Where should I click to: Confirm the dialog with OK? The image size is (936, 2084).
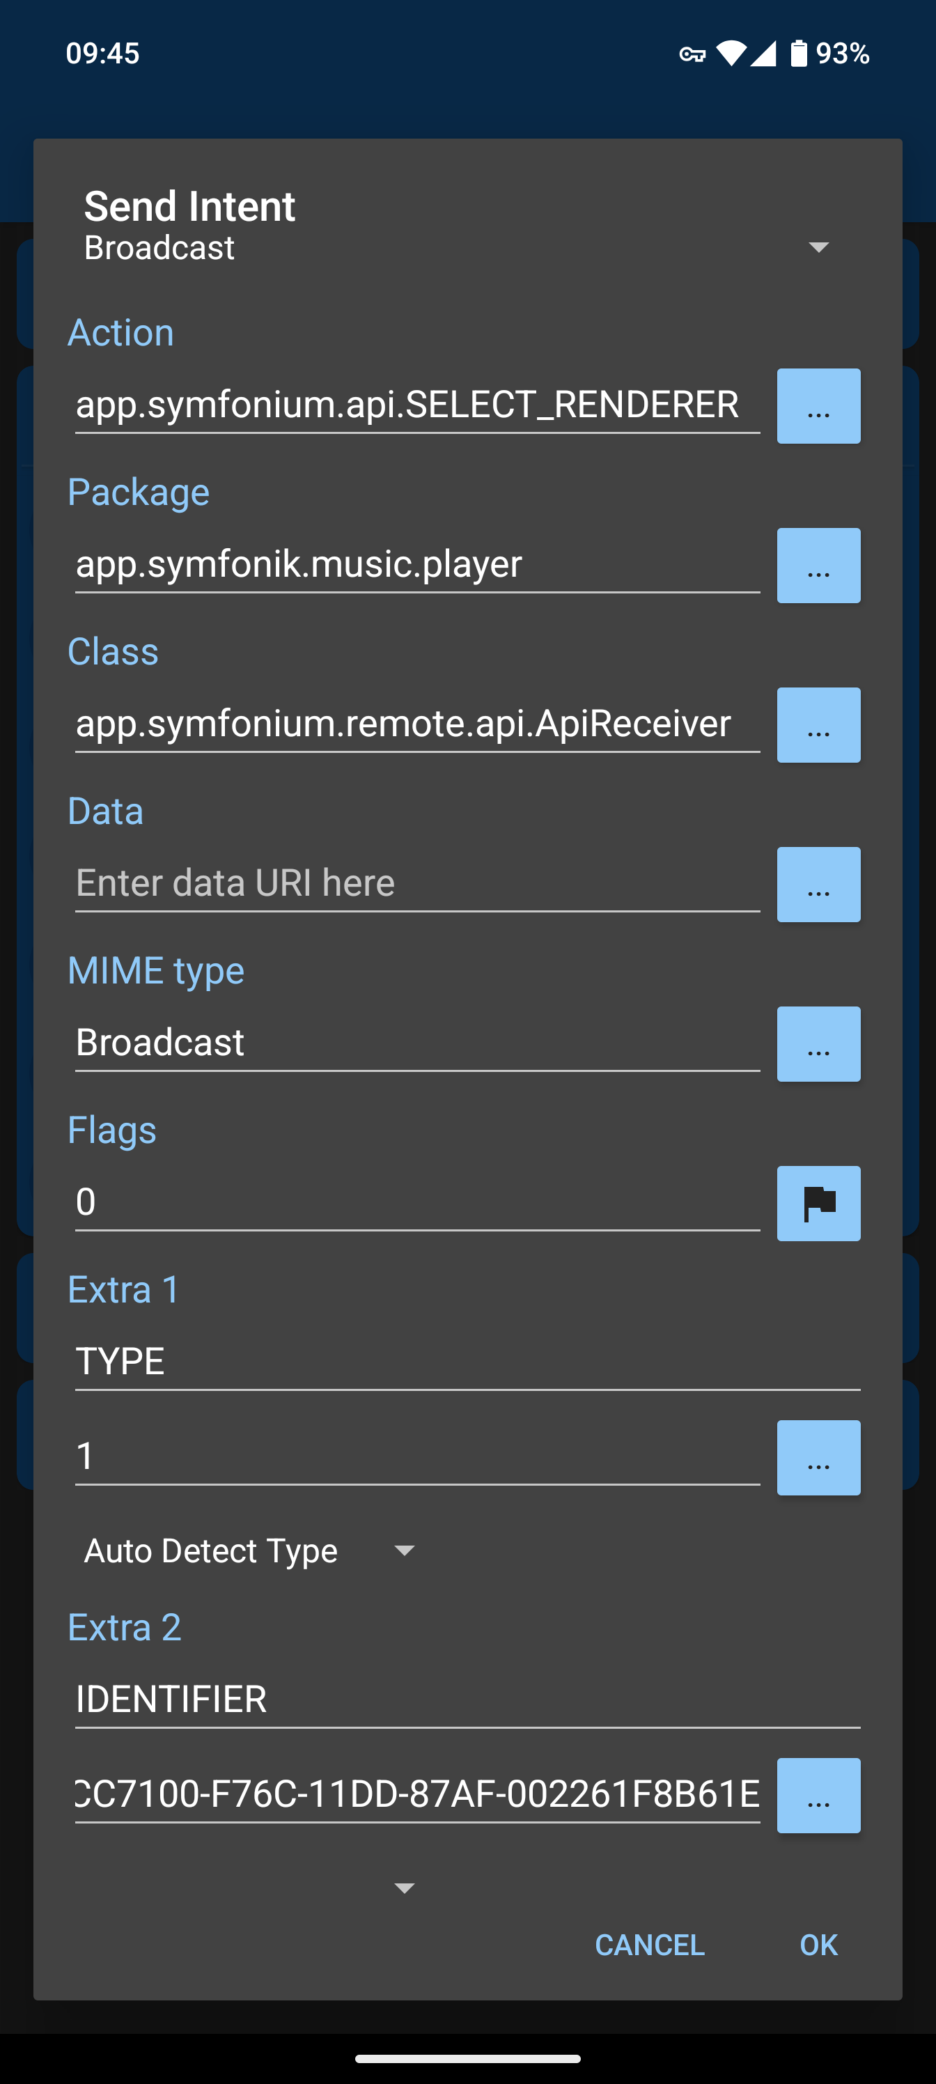pyautogui.click(x=818, y=1945)
